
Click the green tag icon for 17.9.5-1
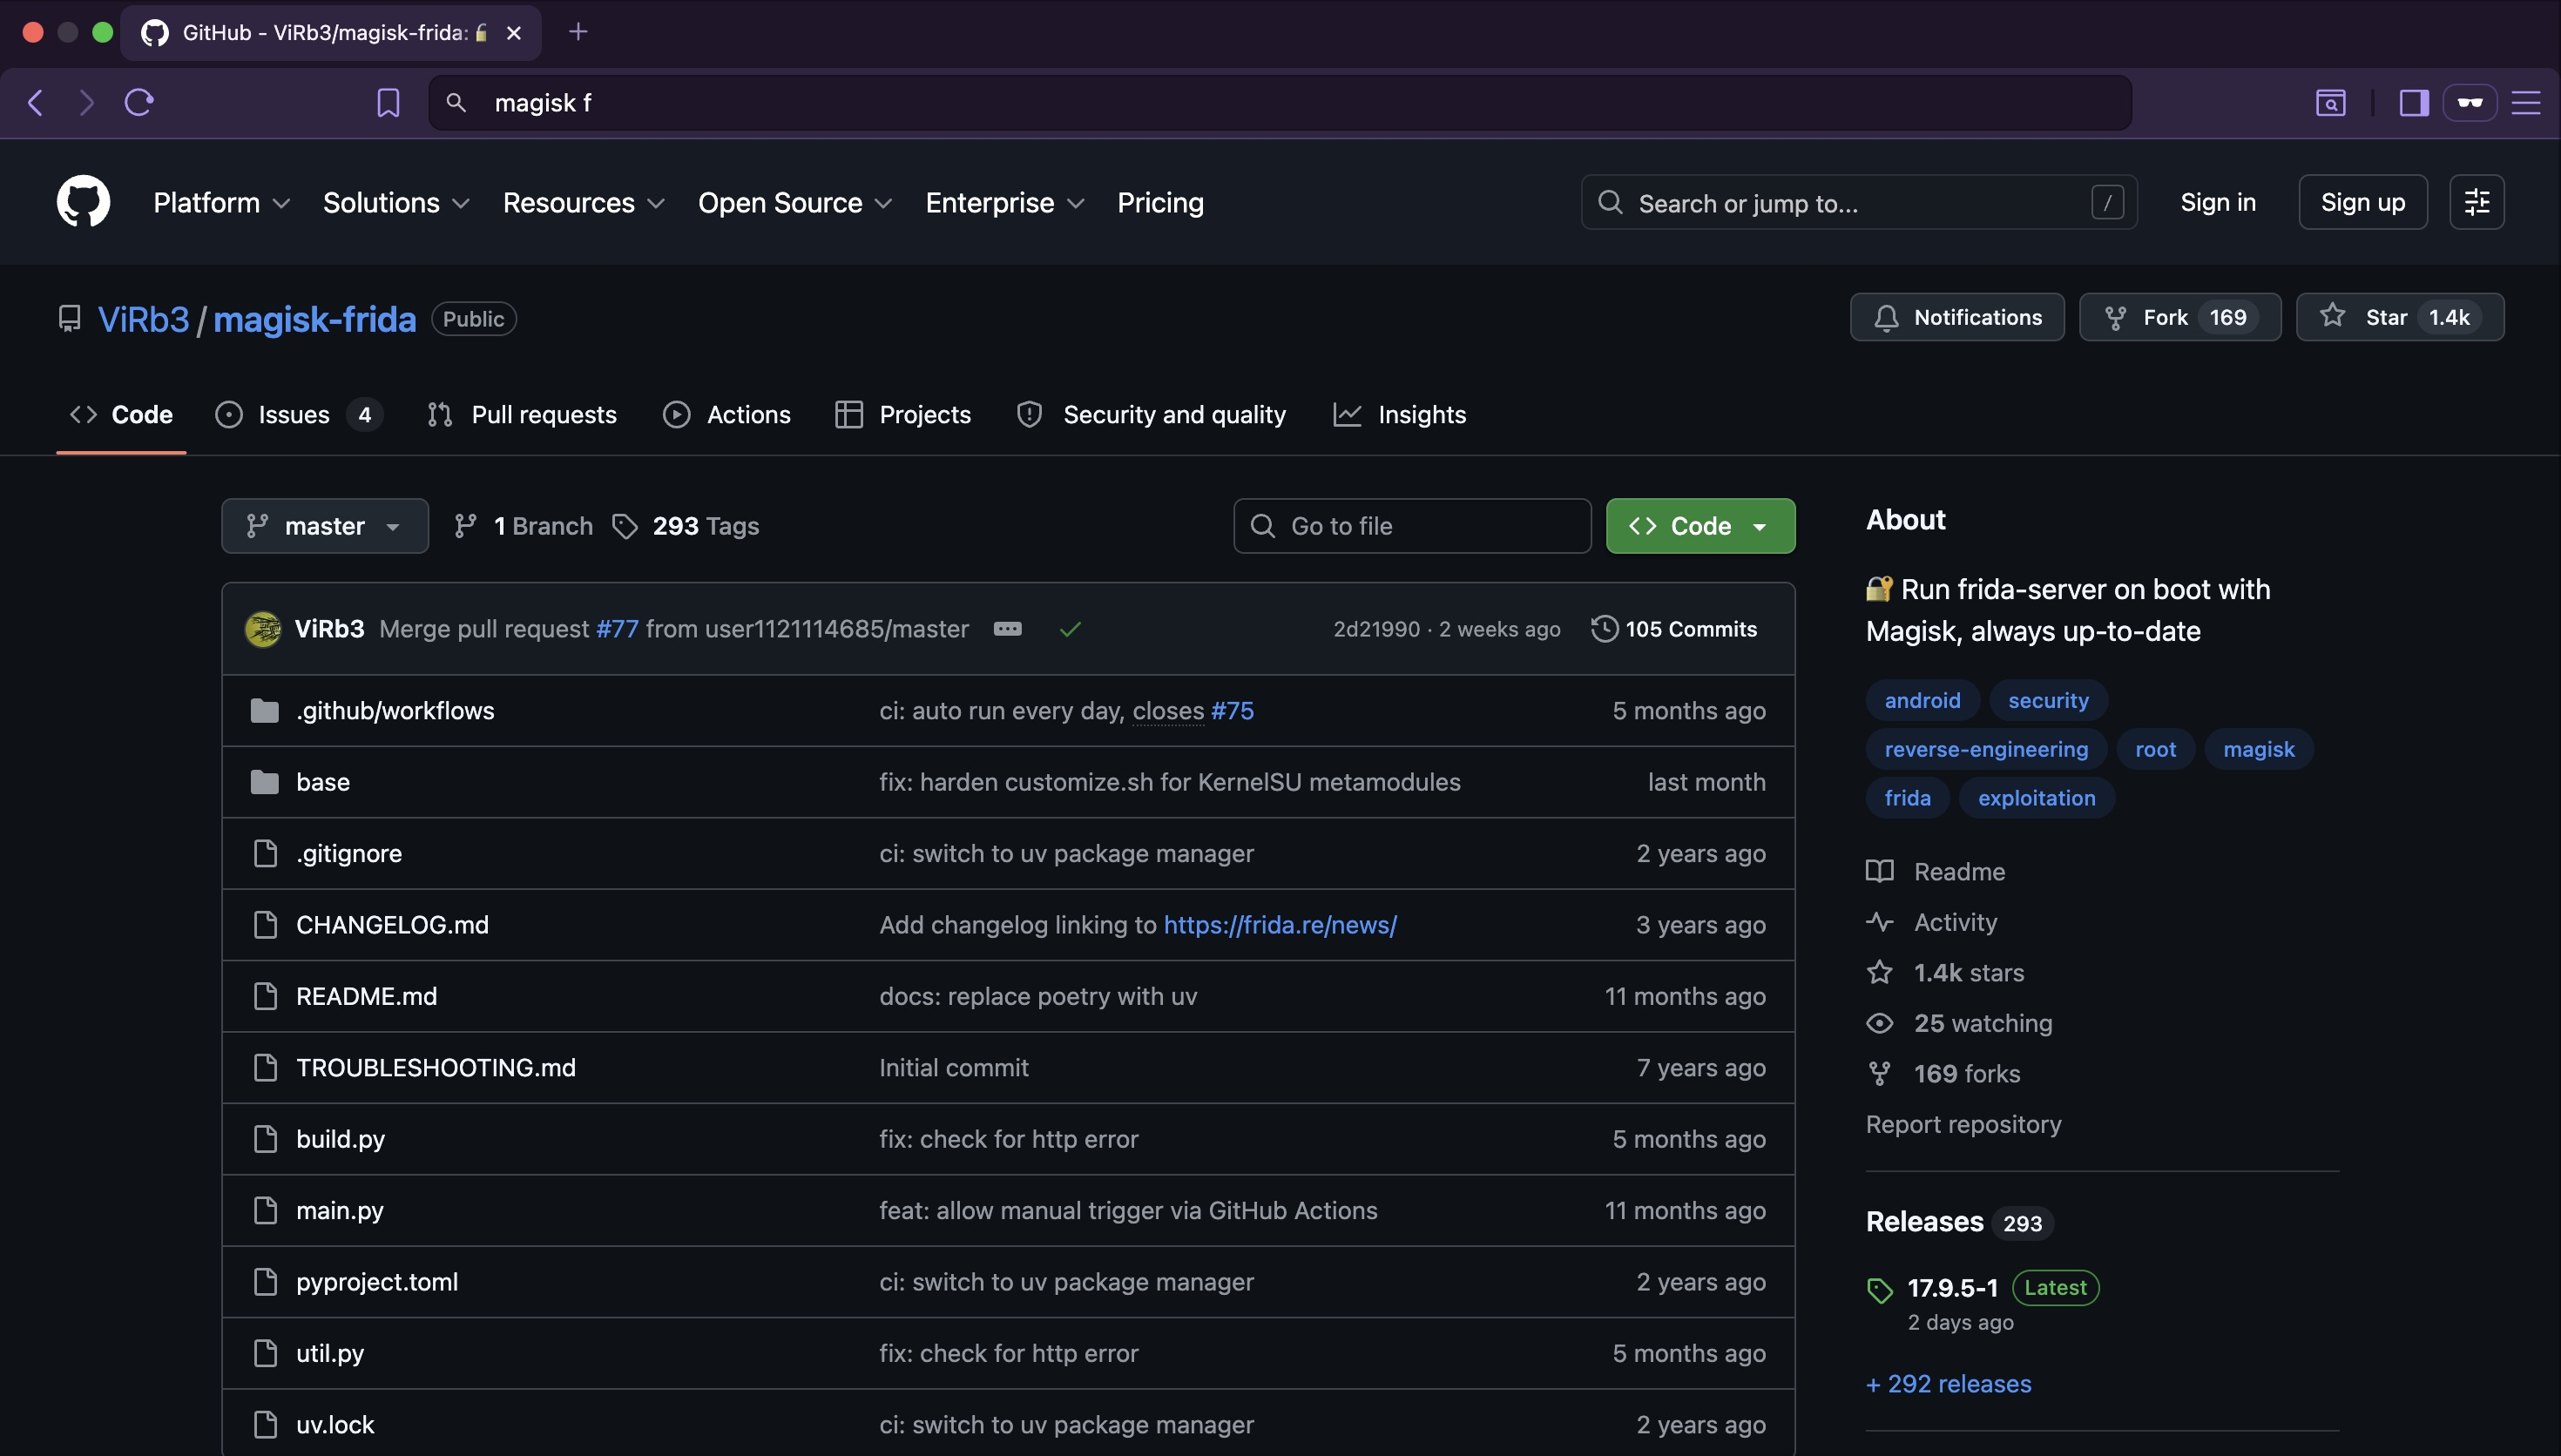click(1880, 1290)
